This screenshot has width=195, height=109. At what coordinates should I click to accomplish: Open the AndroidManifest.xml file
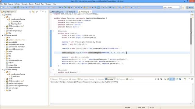[x=15, y=61]
